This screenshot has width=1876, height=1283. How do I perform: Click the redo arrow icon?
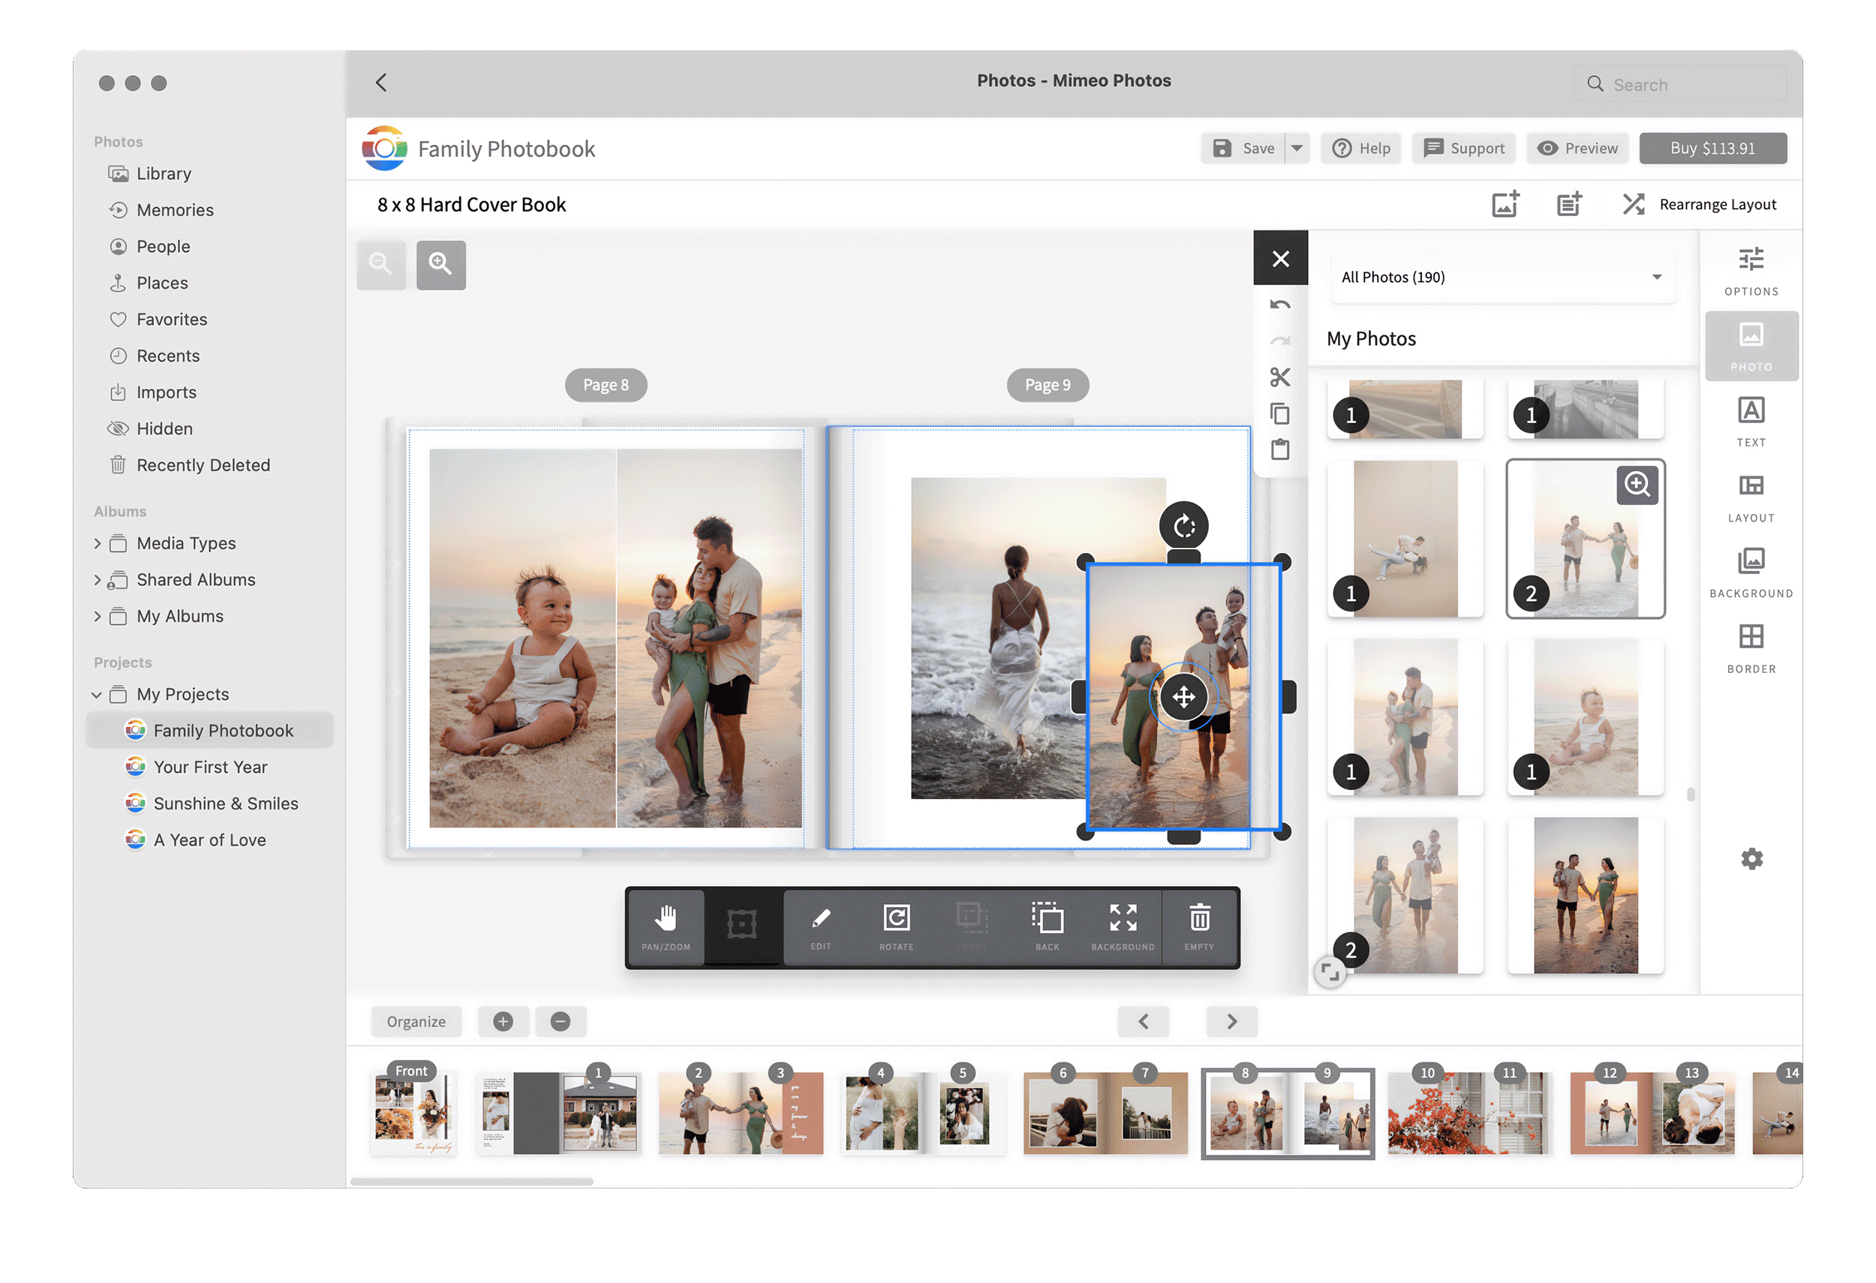(1280, 341)
